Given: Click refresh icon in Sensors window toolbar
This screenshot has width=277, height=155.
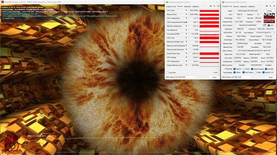Looking at the screenshot, I should click(214, 6).
